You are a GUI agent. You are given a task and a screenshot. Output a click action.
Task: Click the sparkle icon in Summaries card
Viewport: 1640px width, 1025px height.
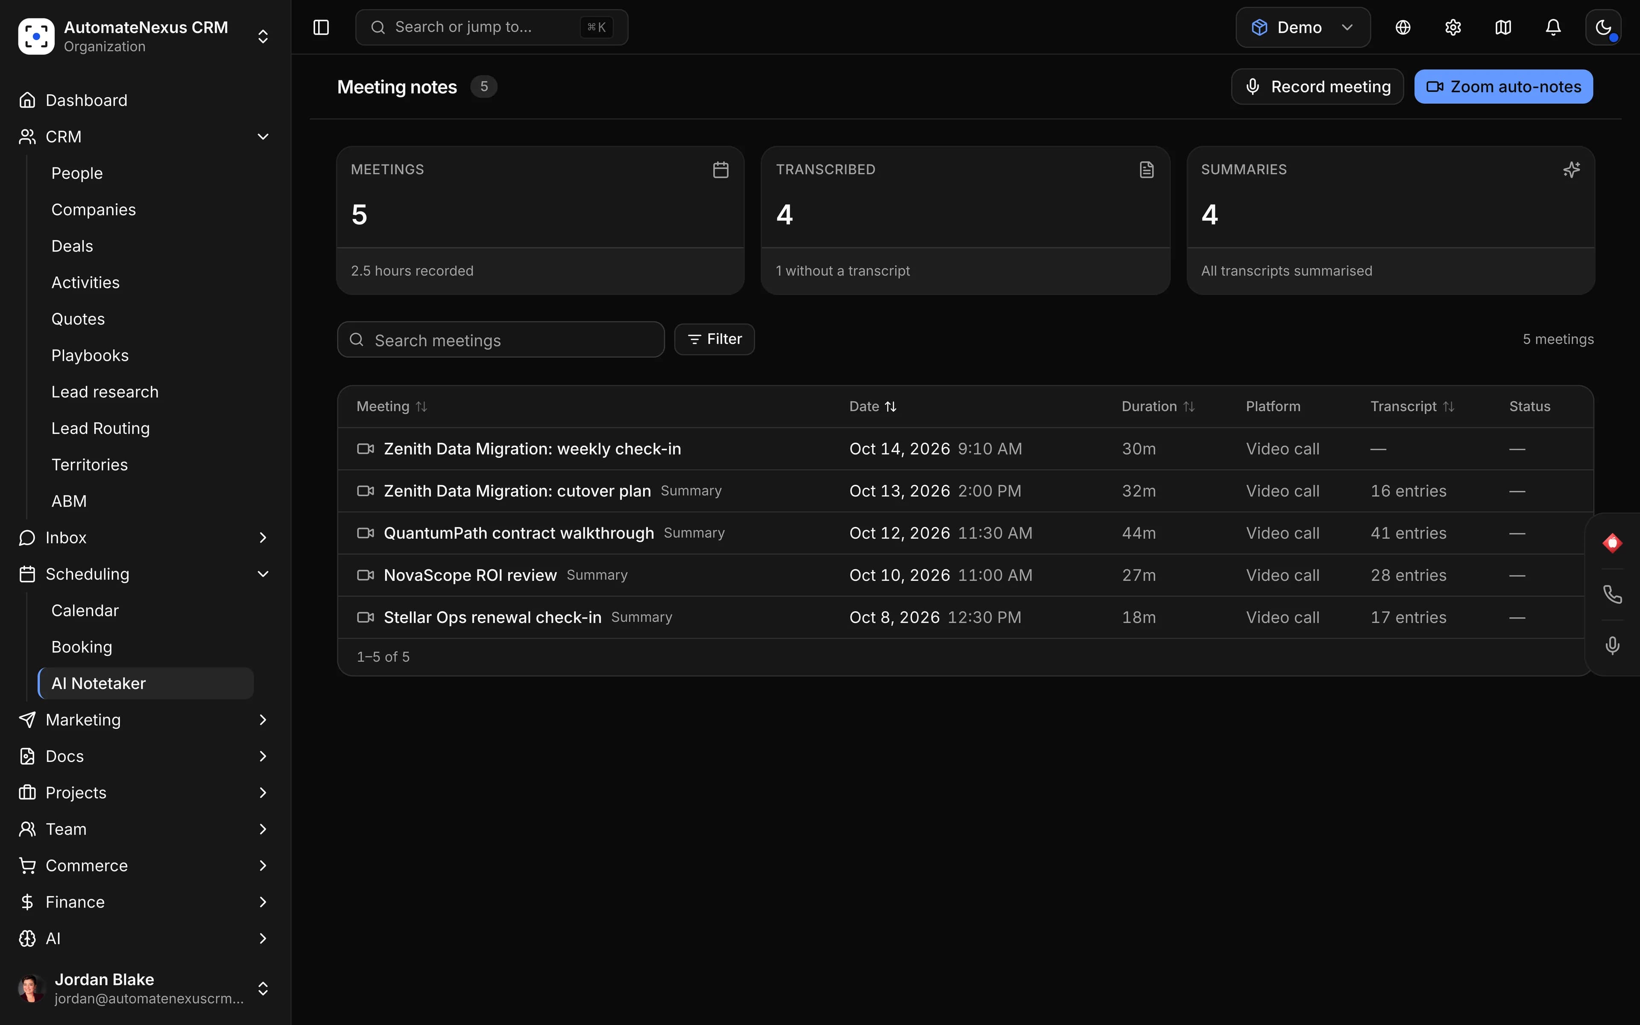click(x=1572, y=170)
